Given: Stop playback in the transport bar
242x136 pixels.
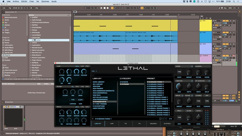Looking at the screenshot, I should 104,8.
